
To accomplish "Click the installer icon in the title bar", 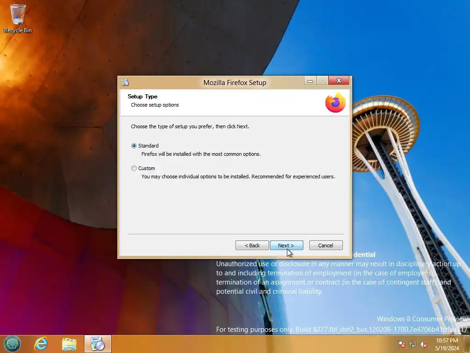I will point(125,82).
